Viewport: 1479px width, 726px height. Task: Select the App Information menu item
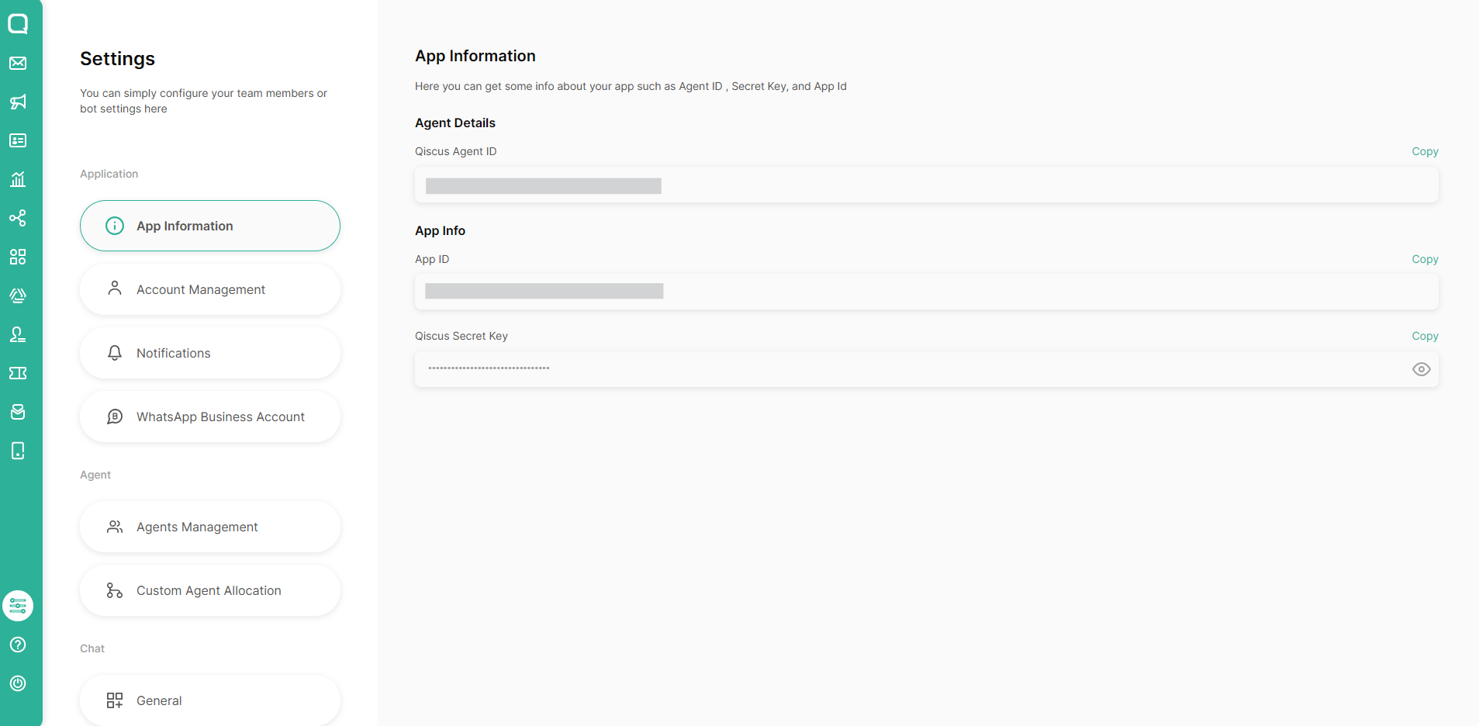click(x=210, y=226)
